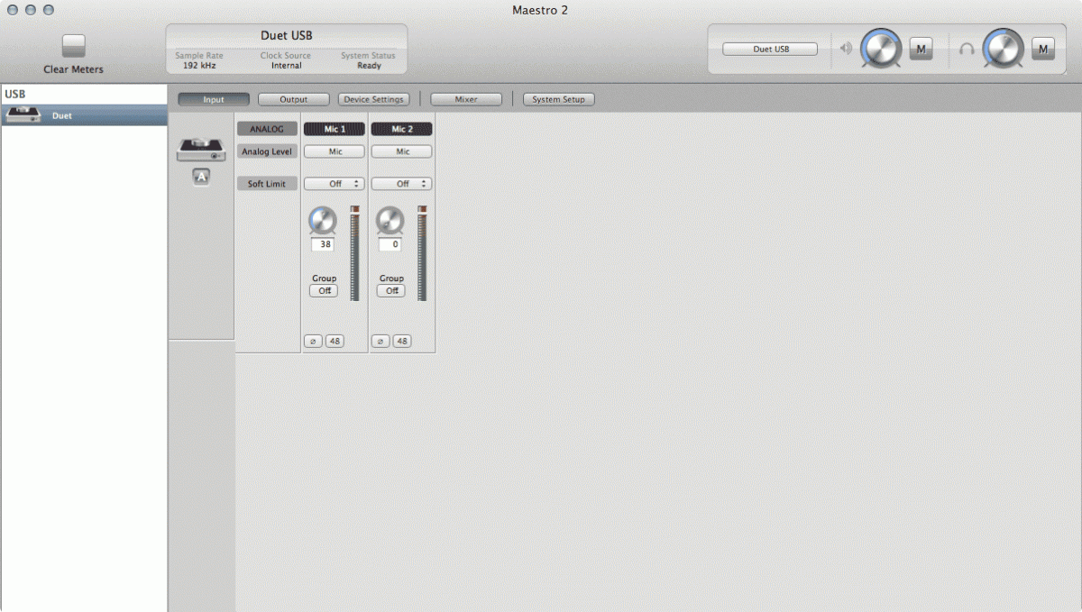Toggle the Mic 1 Group Off button
This screenshot has height=612, width=1082.
(x=323, y=290)
